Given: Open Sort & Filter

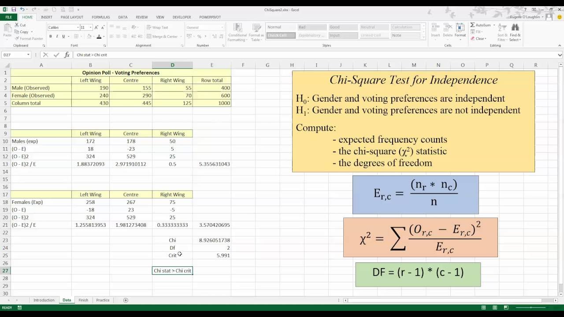Looking at the screenshot, I should 503,32.
